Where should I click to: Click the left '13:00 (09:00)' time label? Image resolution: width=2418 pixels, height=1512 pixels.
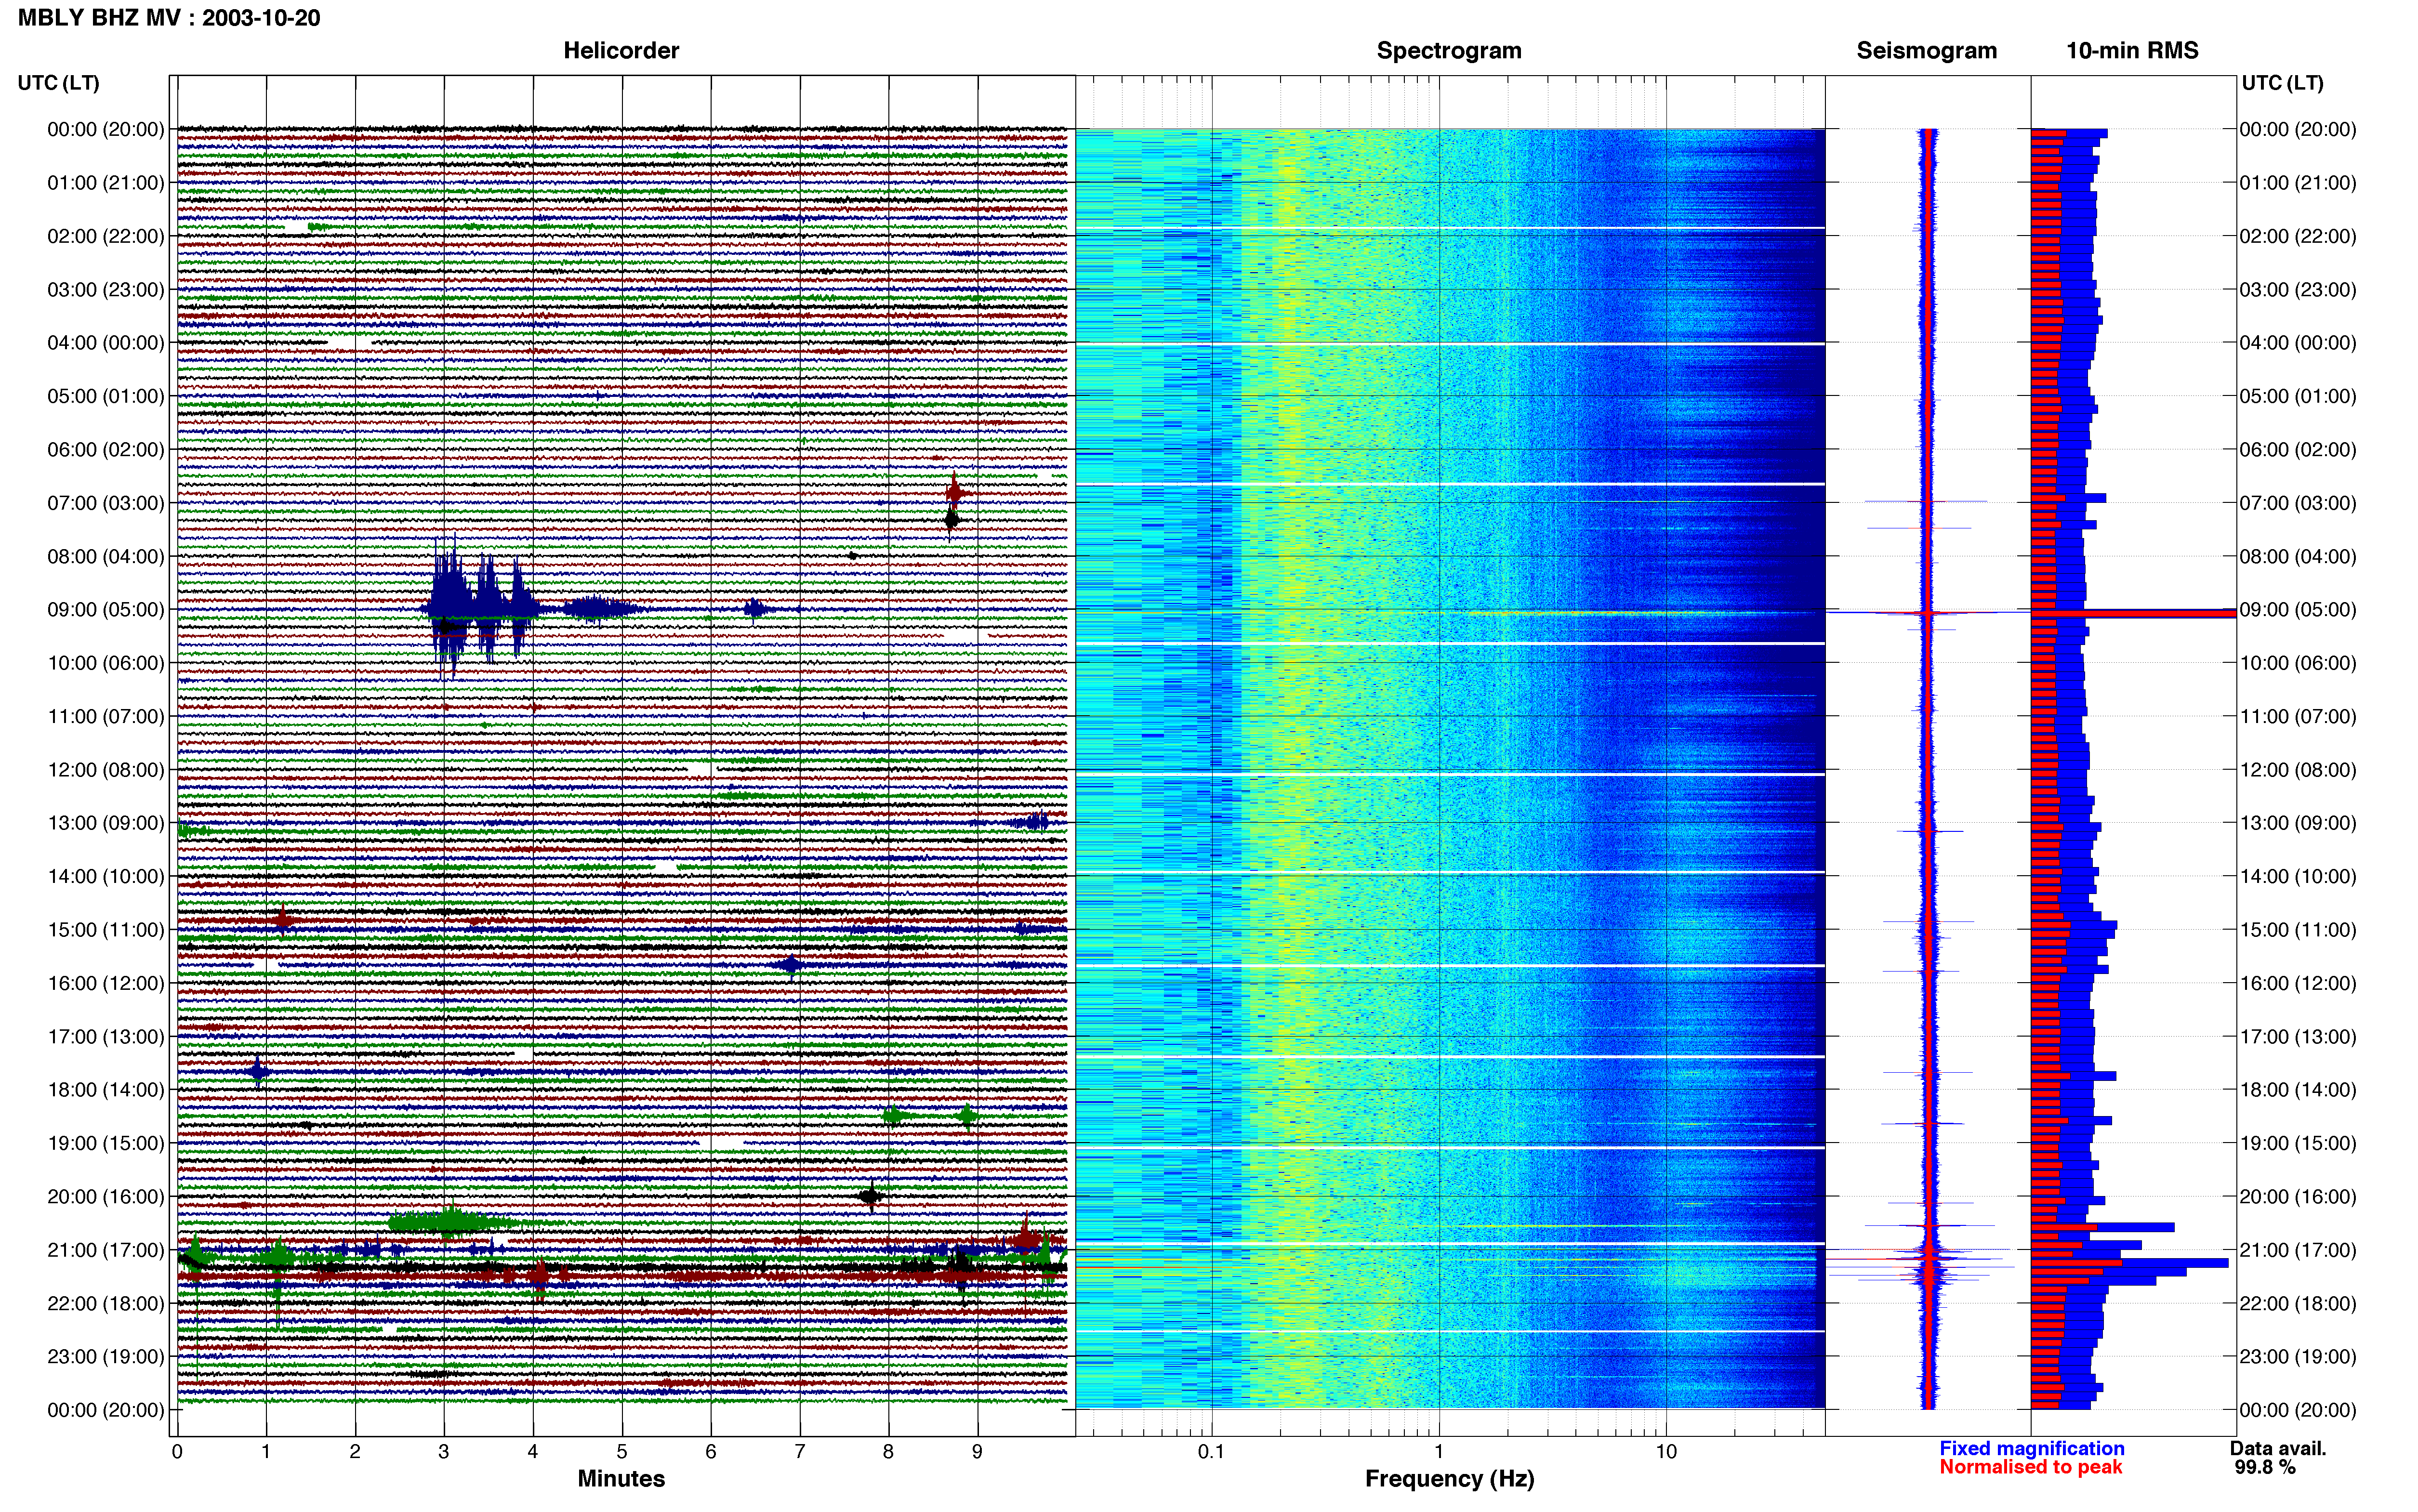[106, 823]
